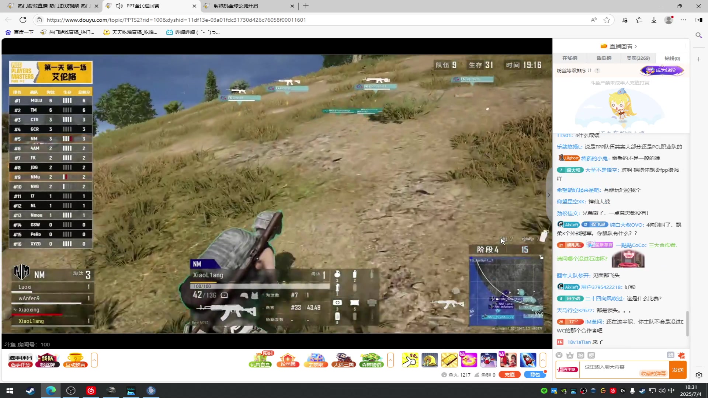Open the browser profile avatar
This screenshot has height=398, width=708.
click(x=669, y=20)
